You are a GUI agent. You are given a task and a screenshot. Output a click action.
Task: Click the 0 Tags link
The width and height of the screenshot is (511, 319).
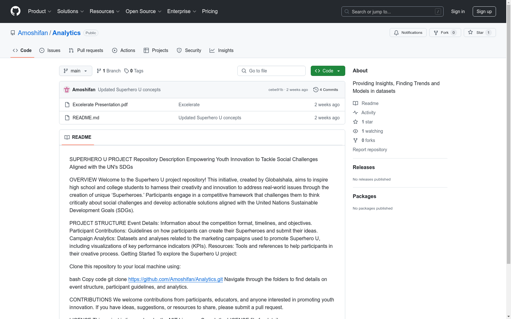pyautogui.click(x=134, y=71)
